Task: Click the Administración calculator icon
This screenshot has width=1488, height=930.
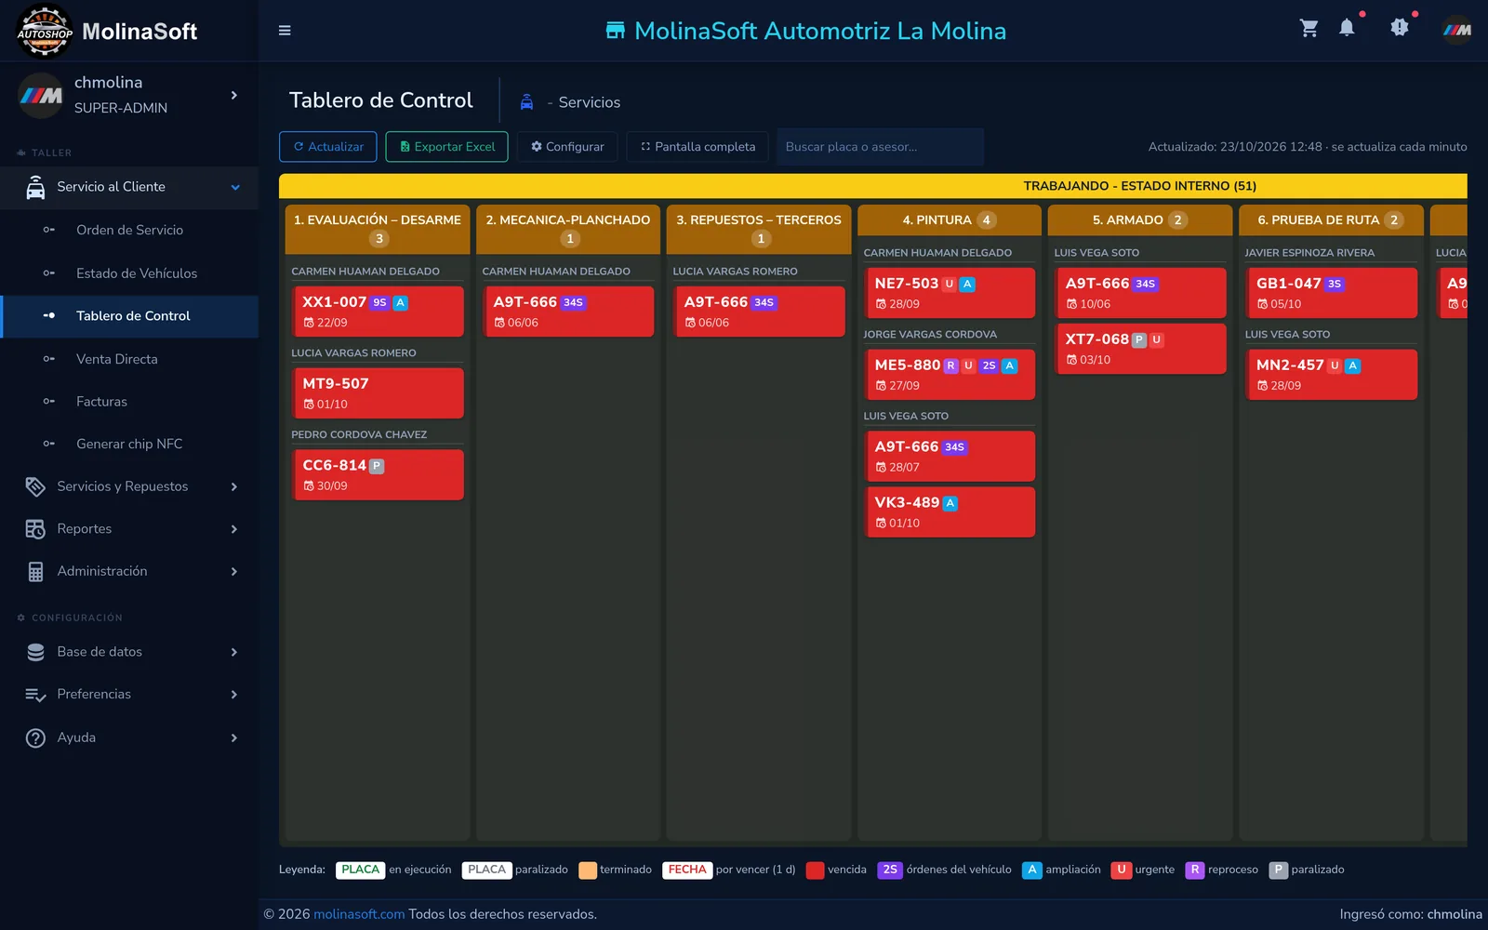Action: coord(35,572)
